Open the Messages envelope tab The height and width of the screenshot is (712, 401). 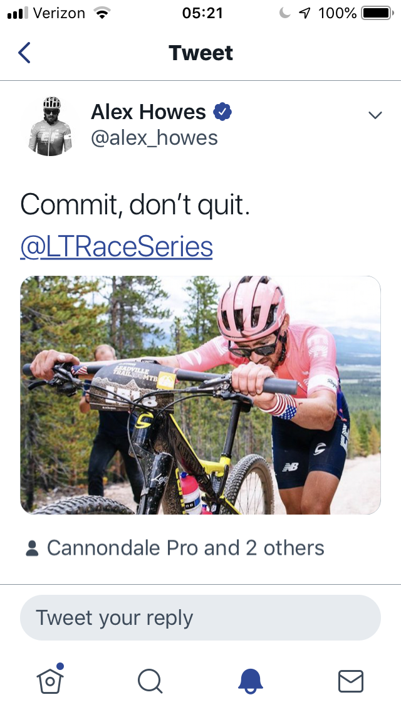(351, 681)
